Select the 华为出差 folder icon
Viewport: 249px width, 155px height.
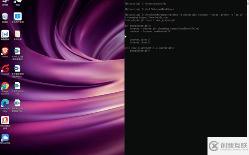point(17,35)
